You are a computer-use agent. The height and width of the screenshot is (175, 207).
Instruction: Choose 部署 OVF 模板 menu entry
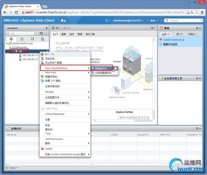[x=65, y=81]
